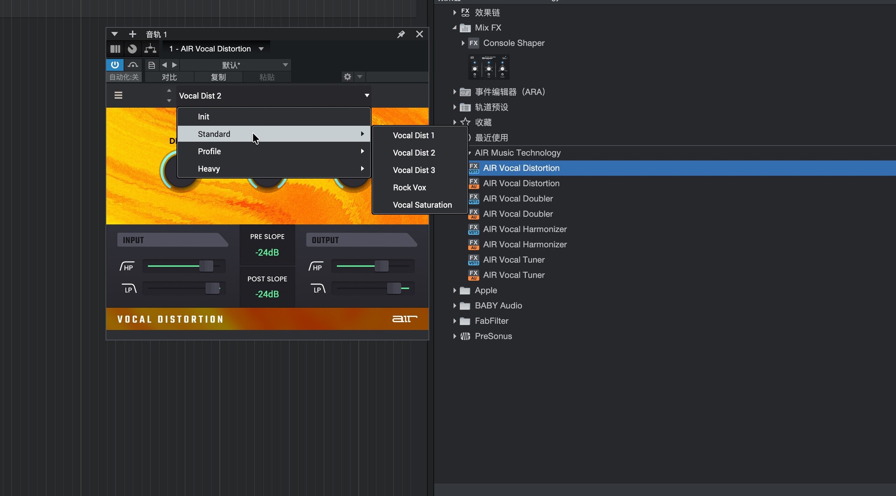
Task: Toggle the 自动化:关 automation button
Action: 124,77
